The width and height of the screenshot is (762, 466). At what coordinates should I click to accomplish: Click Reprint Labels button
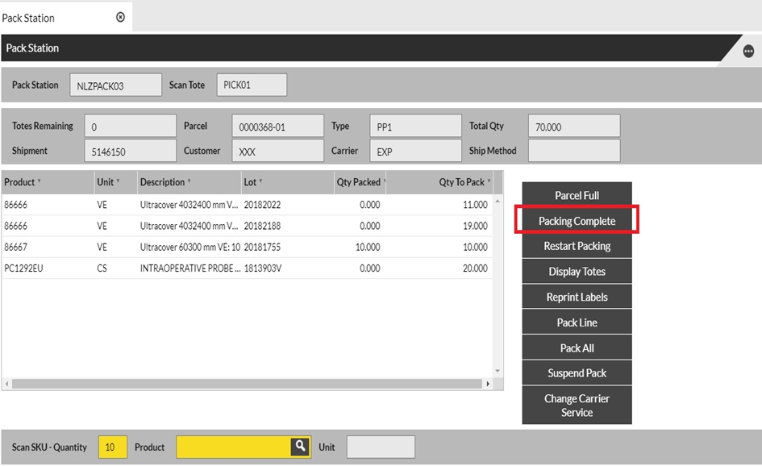point(577,297)
